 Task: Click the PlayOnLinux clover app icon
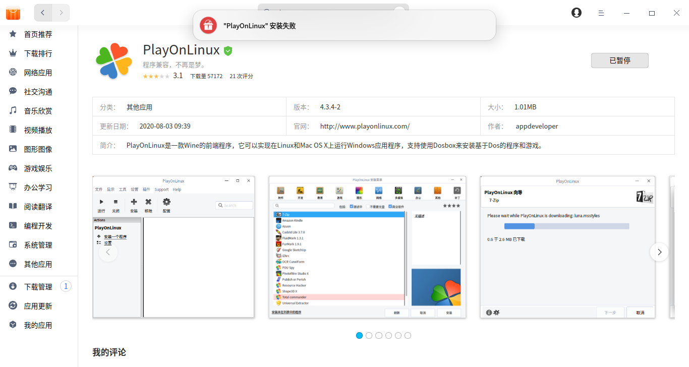point(114,62)
